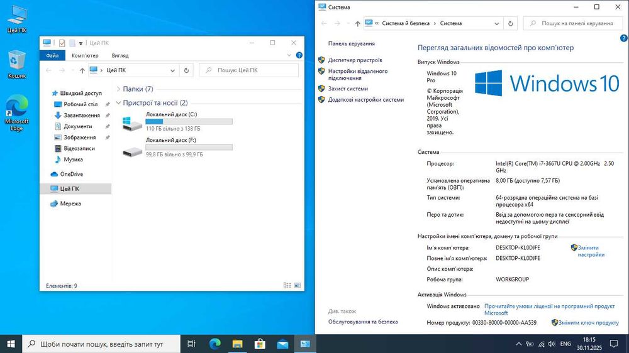629x353 pixels.
Task: Open the Кошик recycle bin icon
Action: pos(17,64)
